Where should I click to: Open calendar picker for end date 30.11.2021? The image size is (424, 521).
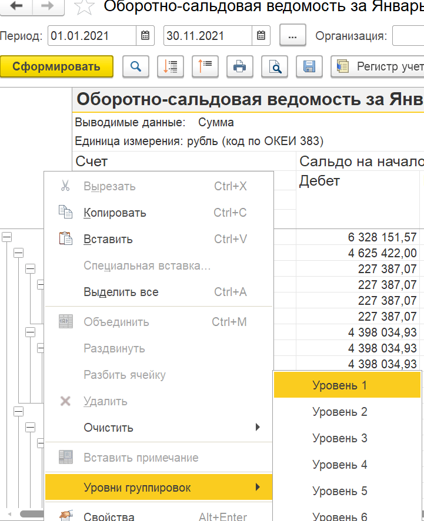coord(261,36)
